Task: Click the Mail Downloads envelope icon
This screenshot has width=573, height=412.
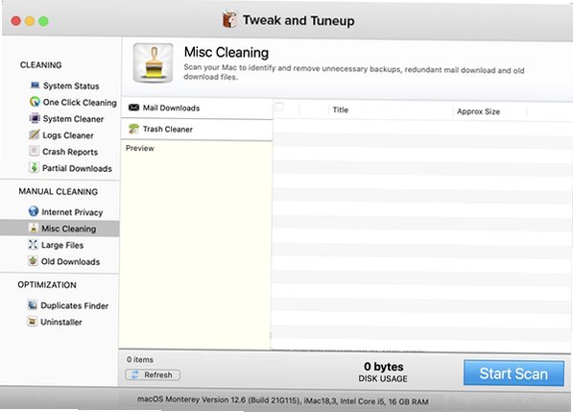Action: 133,108
